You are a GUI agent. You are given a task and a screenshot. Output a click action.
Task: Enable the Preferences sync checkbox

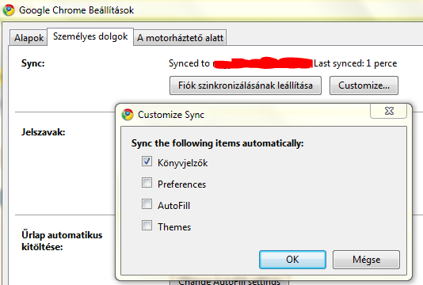pos(147,183)
